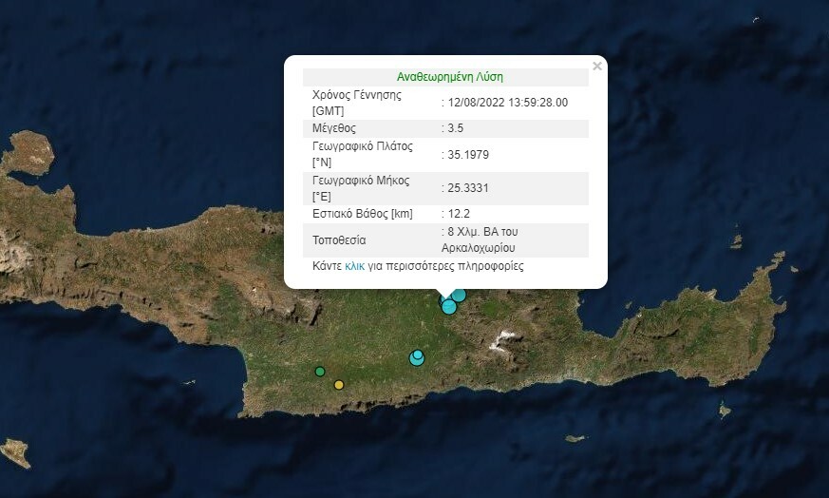The image size is (829, 498).
Task: Click the magnitude value '3.5'
Action: click(455, 128)
